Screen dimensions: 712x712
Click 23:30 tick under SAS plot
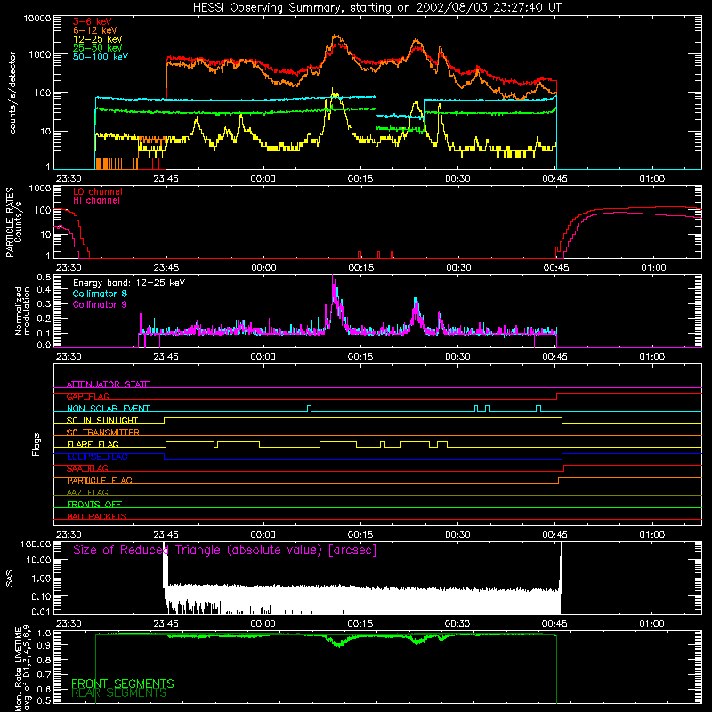pos(69,624)
